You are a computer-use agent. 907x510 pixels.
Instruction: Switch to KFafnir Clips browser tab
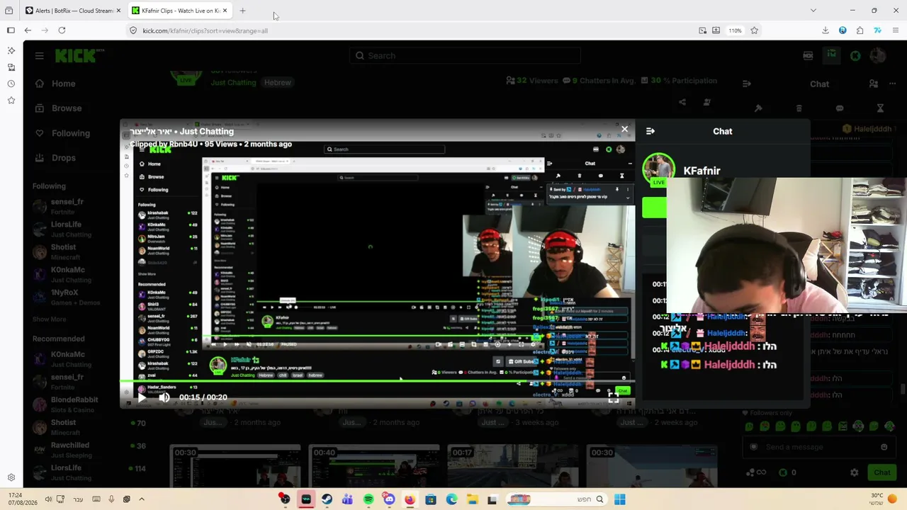(x=179, y=11)
